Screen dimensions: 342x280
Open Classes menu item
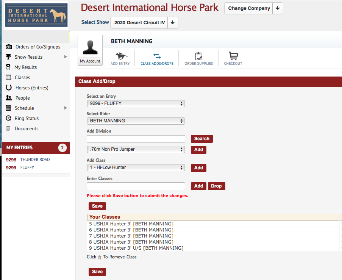coord(22,77)
